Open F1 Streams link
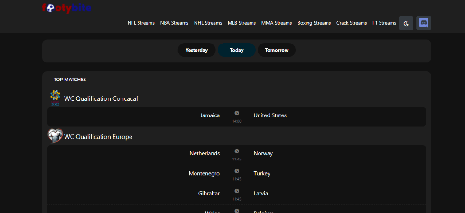Image resolution: width=465 pixels, height=213 pixels. [x=384, y=23]
